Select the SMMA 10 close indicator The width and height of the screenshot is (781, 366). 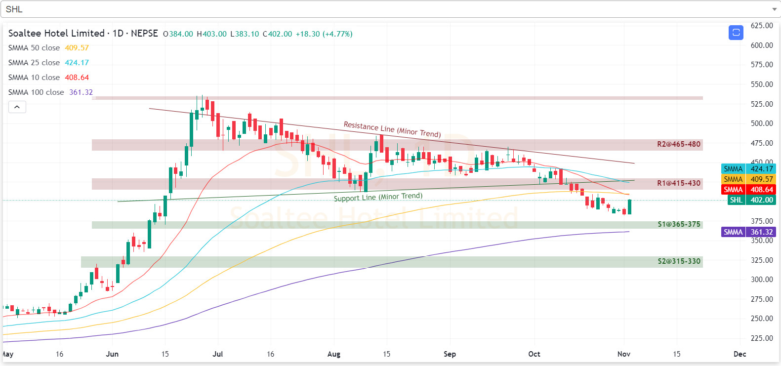[48, 78]
